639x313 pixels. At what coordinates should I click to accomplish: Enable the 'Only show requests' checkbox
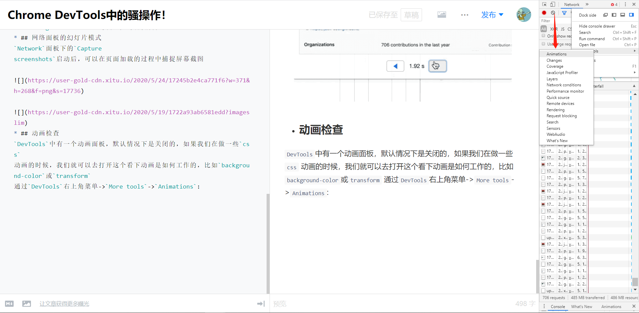pyautogui.click(x=543, y=36)
